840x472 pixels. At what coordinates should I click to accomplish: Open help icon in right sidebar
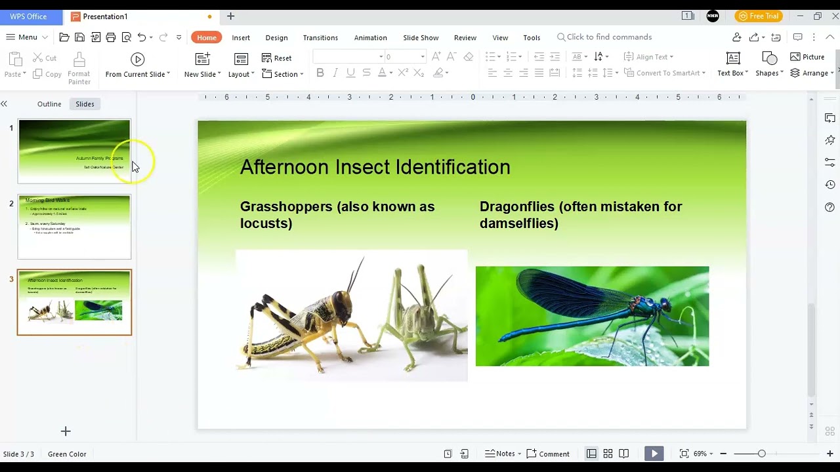[x=830, y=207]
